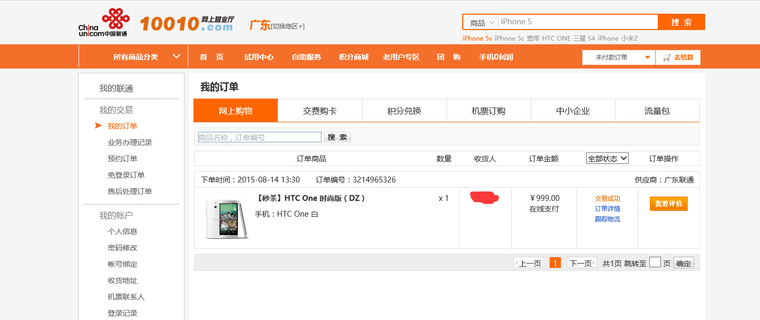
Task: Switch to the 积分兑换 tab
Action: pos(404,111)
